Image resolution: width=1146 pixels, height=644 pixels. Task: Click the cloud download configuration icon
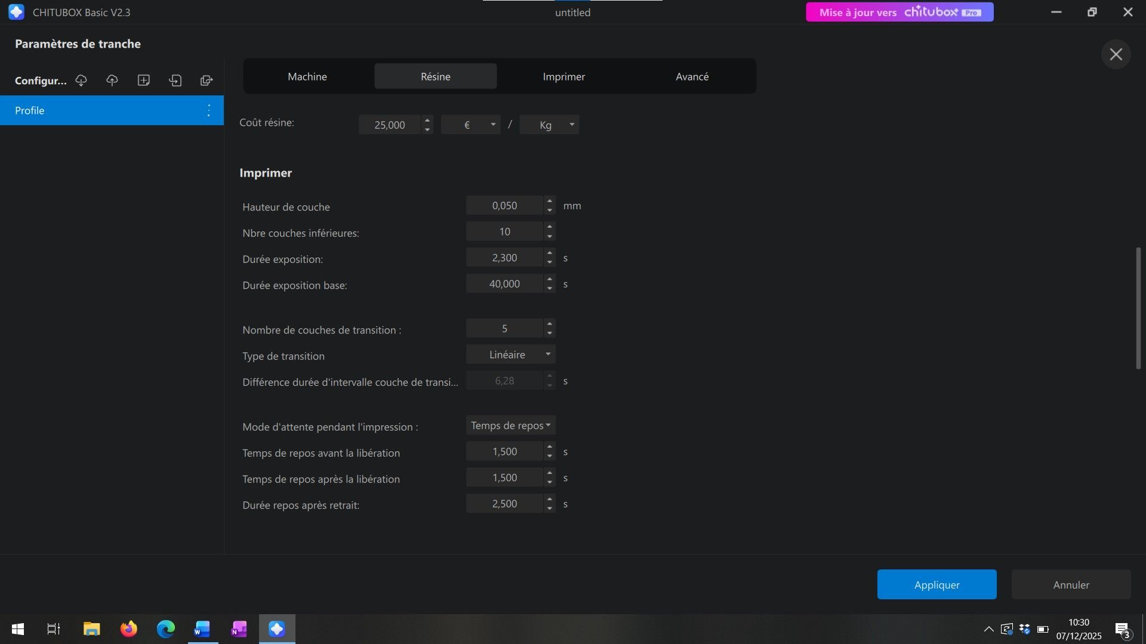pyautogui.click(x=81, y=80)
